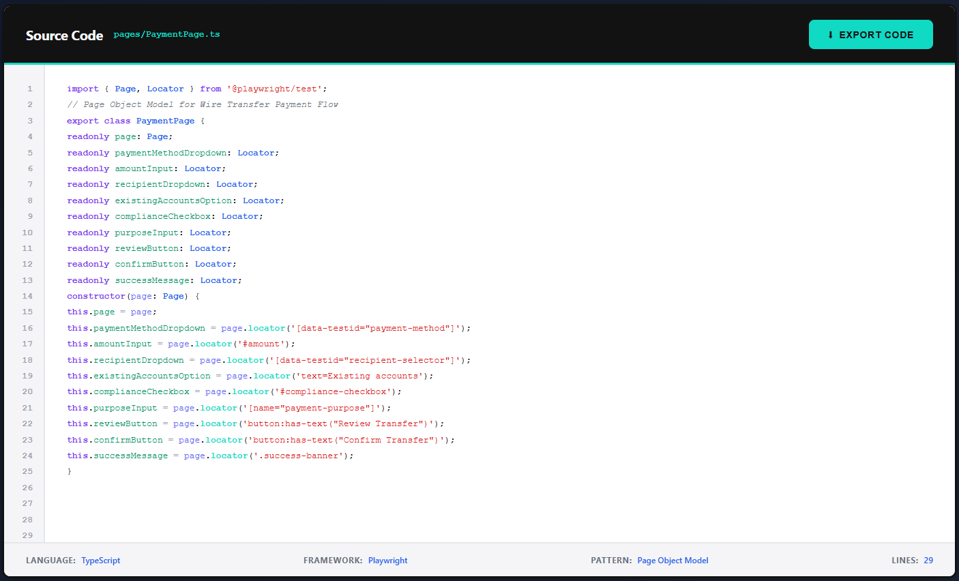Select line number 14 beside the constructor

(x=27, y=296)
